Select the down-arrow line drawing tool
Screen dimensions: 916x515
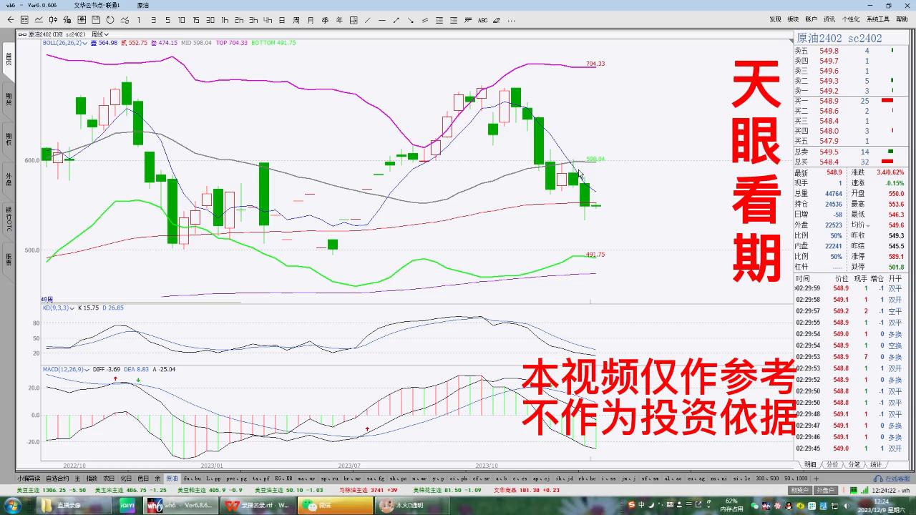click(410, 20)
